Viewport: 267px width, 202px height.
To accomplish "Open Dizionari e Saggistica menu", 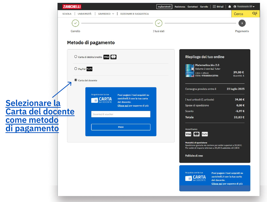I will point(134,14).
